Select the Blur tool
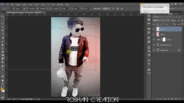Screen dimensions: 184x103 coord(3,59)
